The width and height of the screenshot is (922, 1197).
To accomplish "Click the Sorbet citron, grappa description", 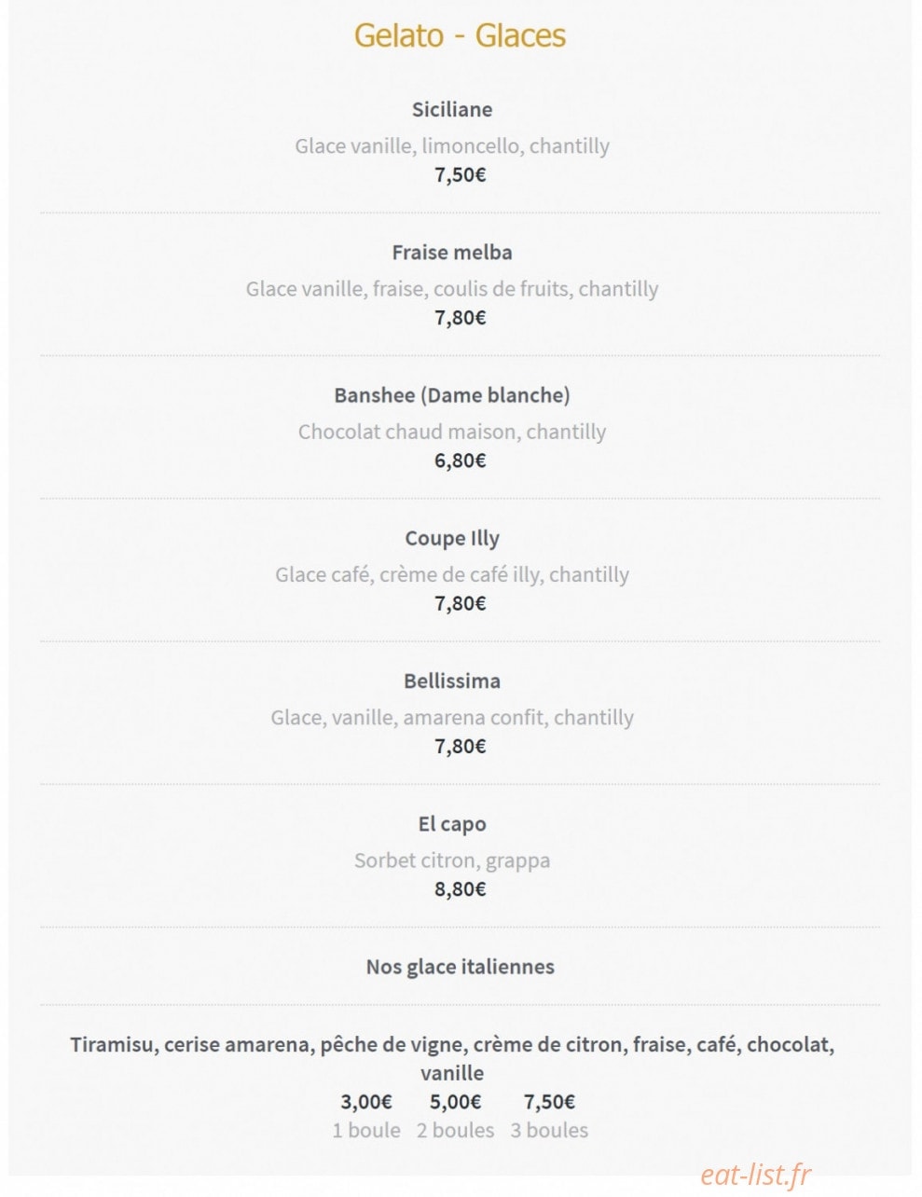I will tap(452, 860).
